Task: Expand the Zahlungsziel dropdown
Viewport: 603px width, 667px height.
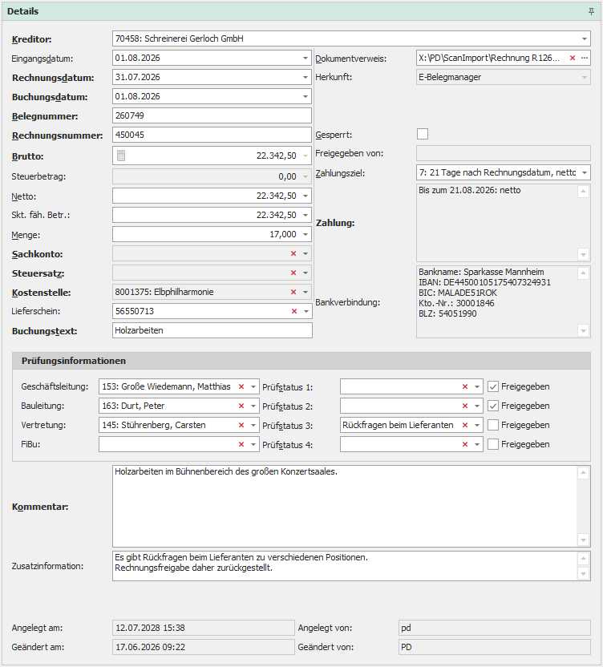Action: point(585,172)
